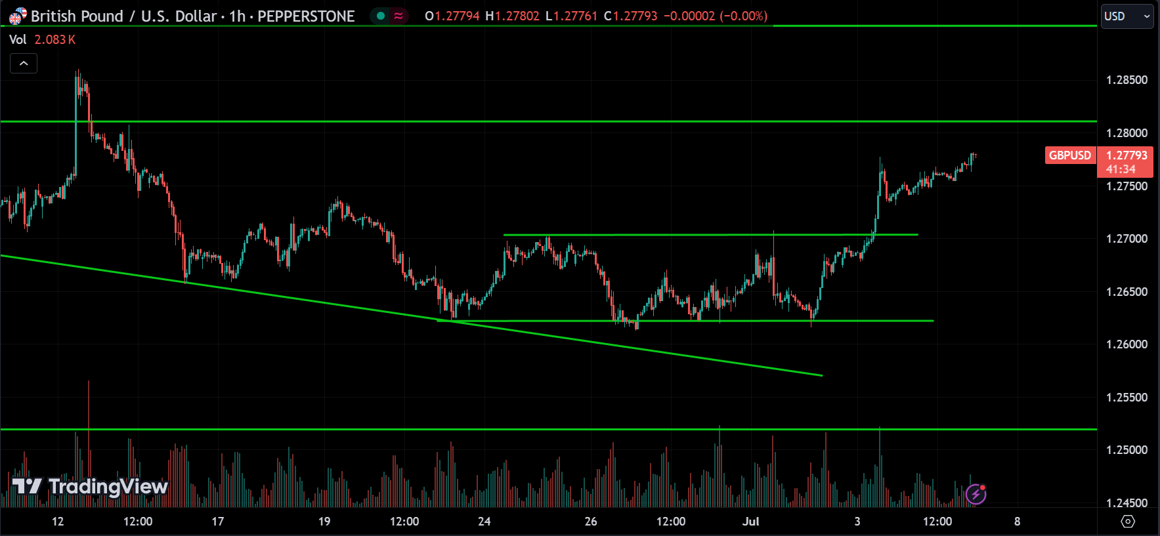The height and width of the screenshot is (536, 1160).
Task: Click the 24 date label on time axis
Action: pos(484,522)
